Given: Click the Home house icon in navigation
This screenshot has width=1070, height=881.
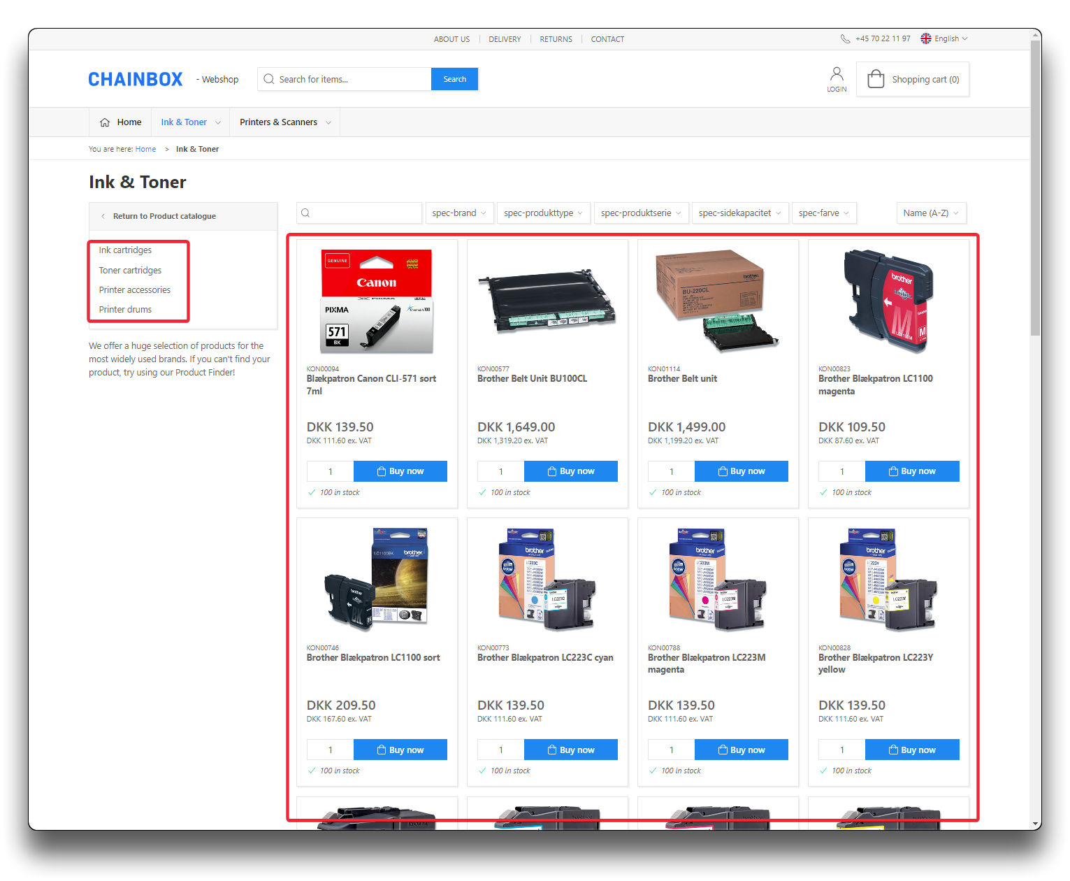Looking at the screenshot, I should point(105,122).
